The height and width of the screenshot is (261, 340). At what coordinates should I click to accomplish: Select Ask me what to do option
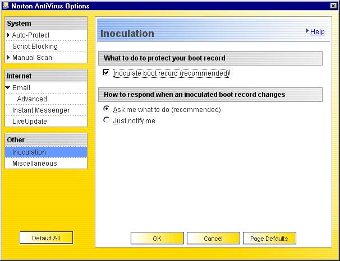point(107,109)
